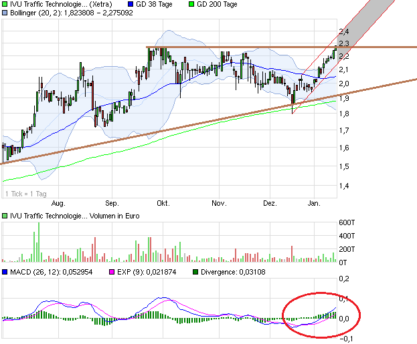Image resolution: width=417 pixels, height=344 pixels.
Task: Click the 2,3 price axis label
Action: tap(343, 44)
